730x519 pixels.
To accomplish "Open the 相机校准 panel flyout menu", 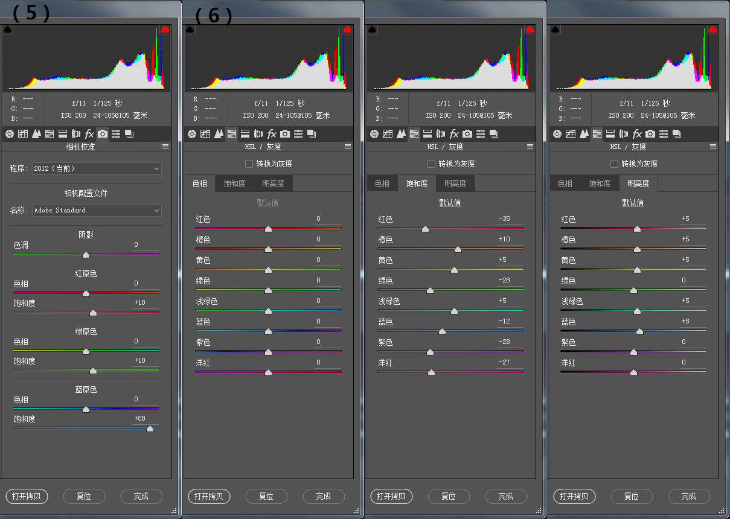I will pos(165,147).
